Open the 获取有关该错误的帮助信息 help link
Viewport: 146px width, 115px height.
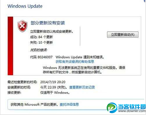coord(75,62)
